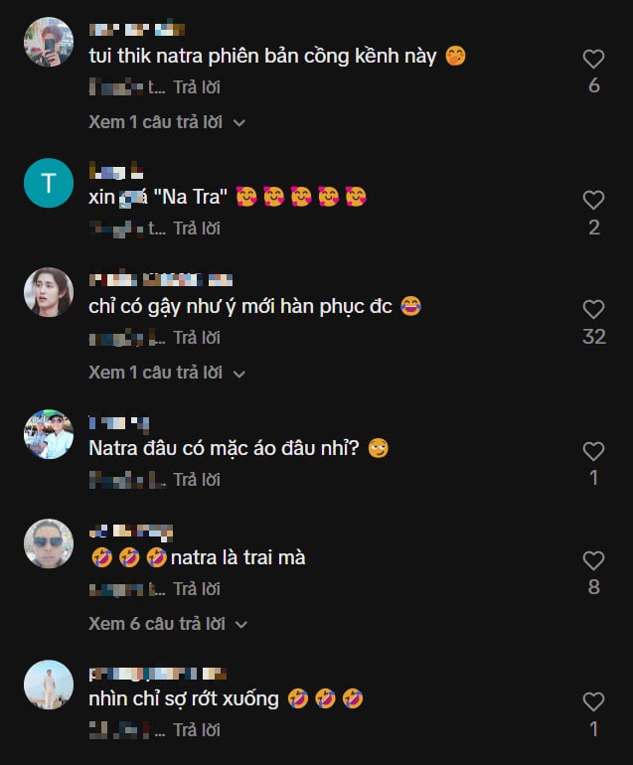Expand 'Xem 1 câu trả lời' under the first comment
The image size is (633, 765).
click(x=166, y=122)
